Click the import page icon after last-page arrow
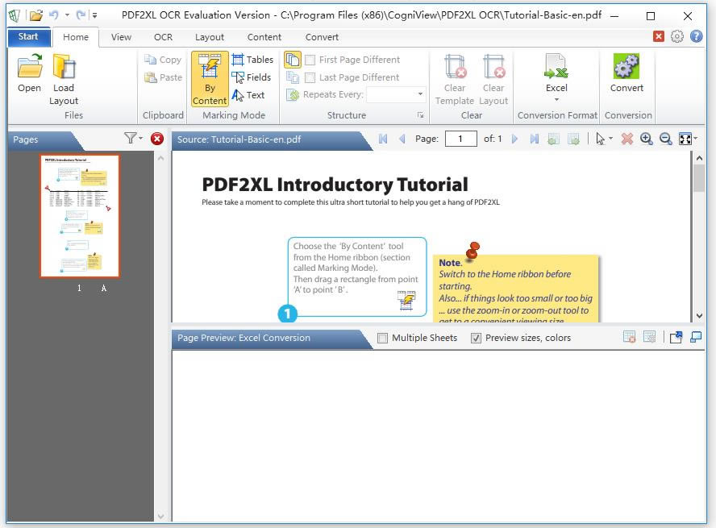Viewport: 716px width, 528px height. click(x=553, y=139)
